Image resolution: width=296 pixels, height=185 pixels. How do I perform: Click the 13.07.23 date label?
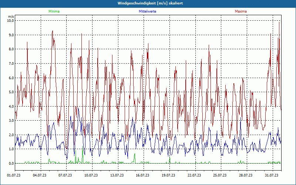click(117, 175)
